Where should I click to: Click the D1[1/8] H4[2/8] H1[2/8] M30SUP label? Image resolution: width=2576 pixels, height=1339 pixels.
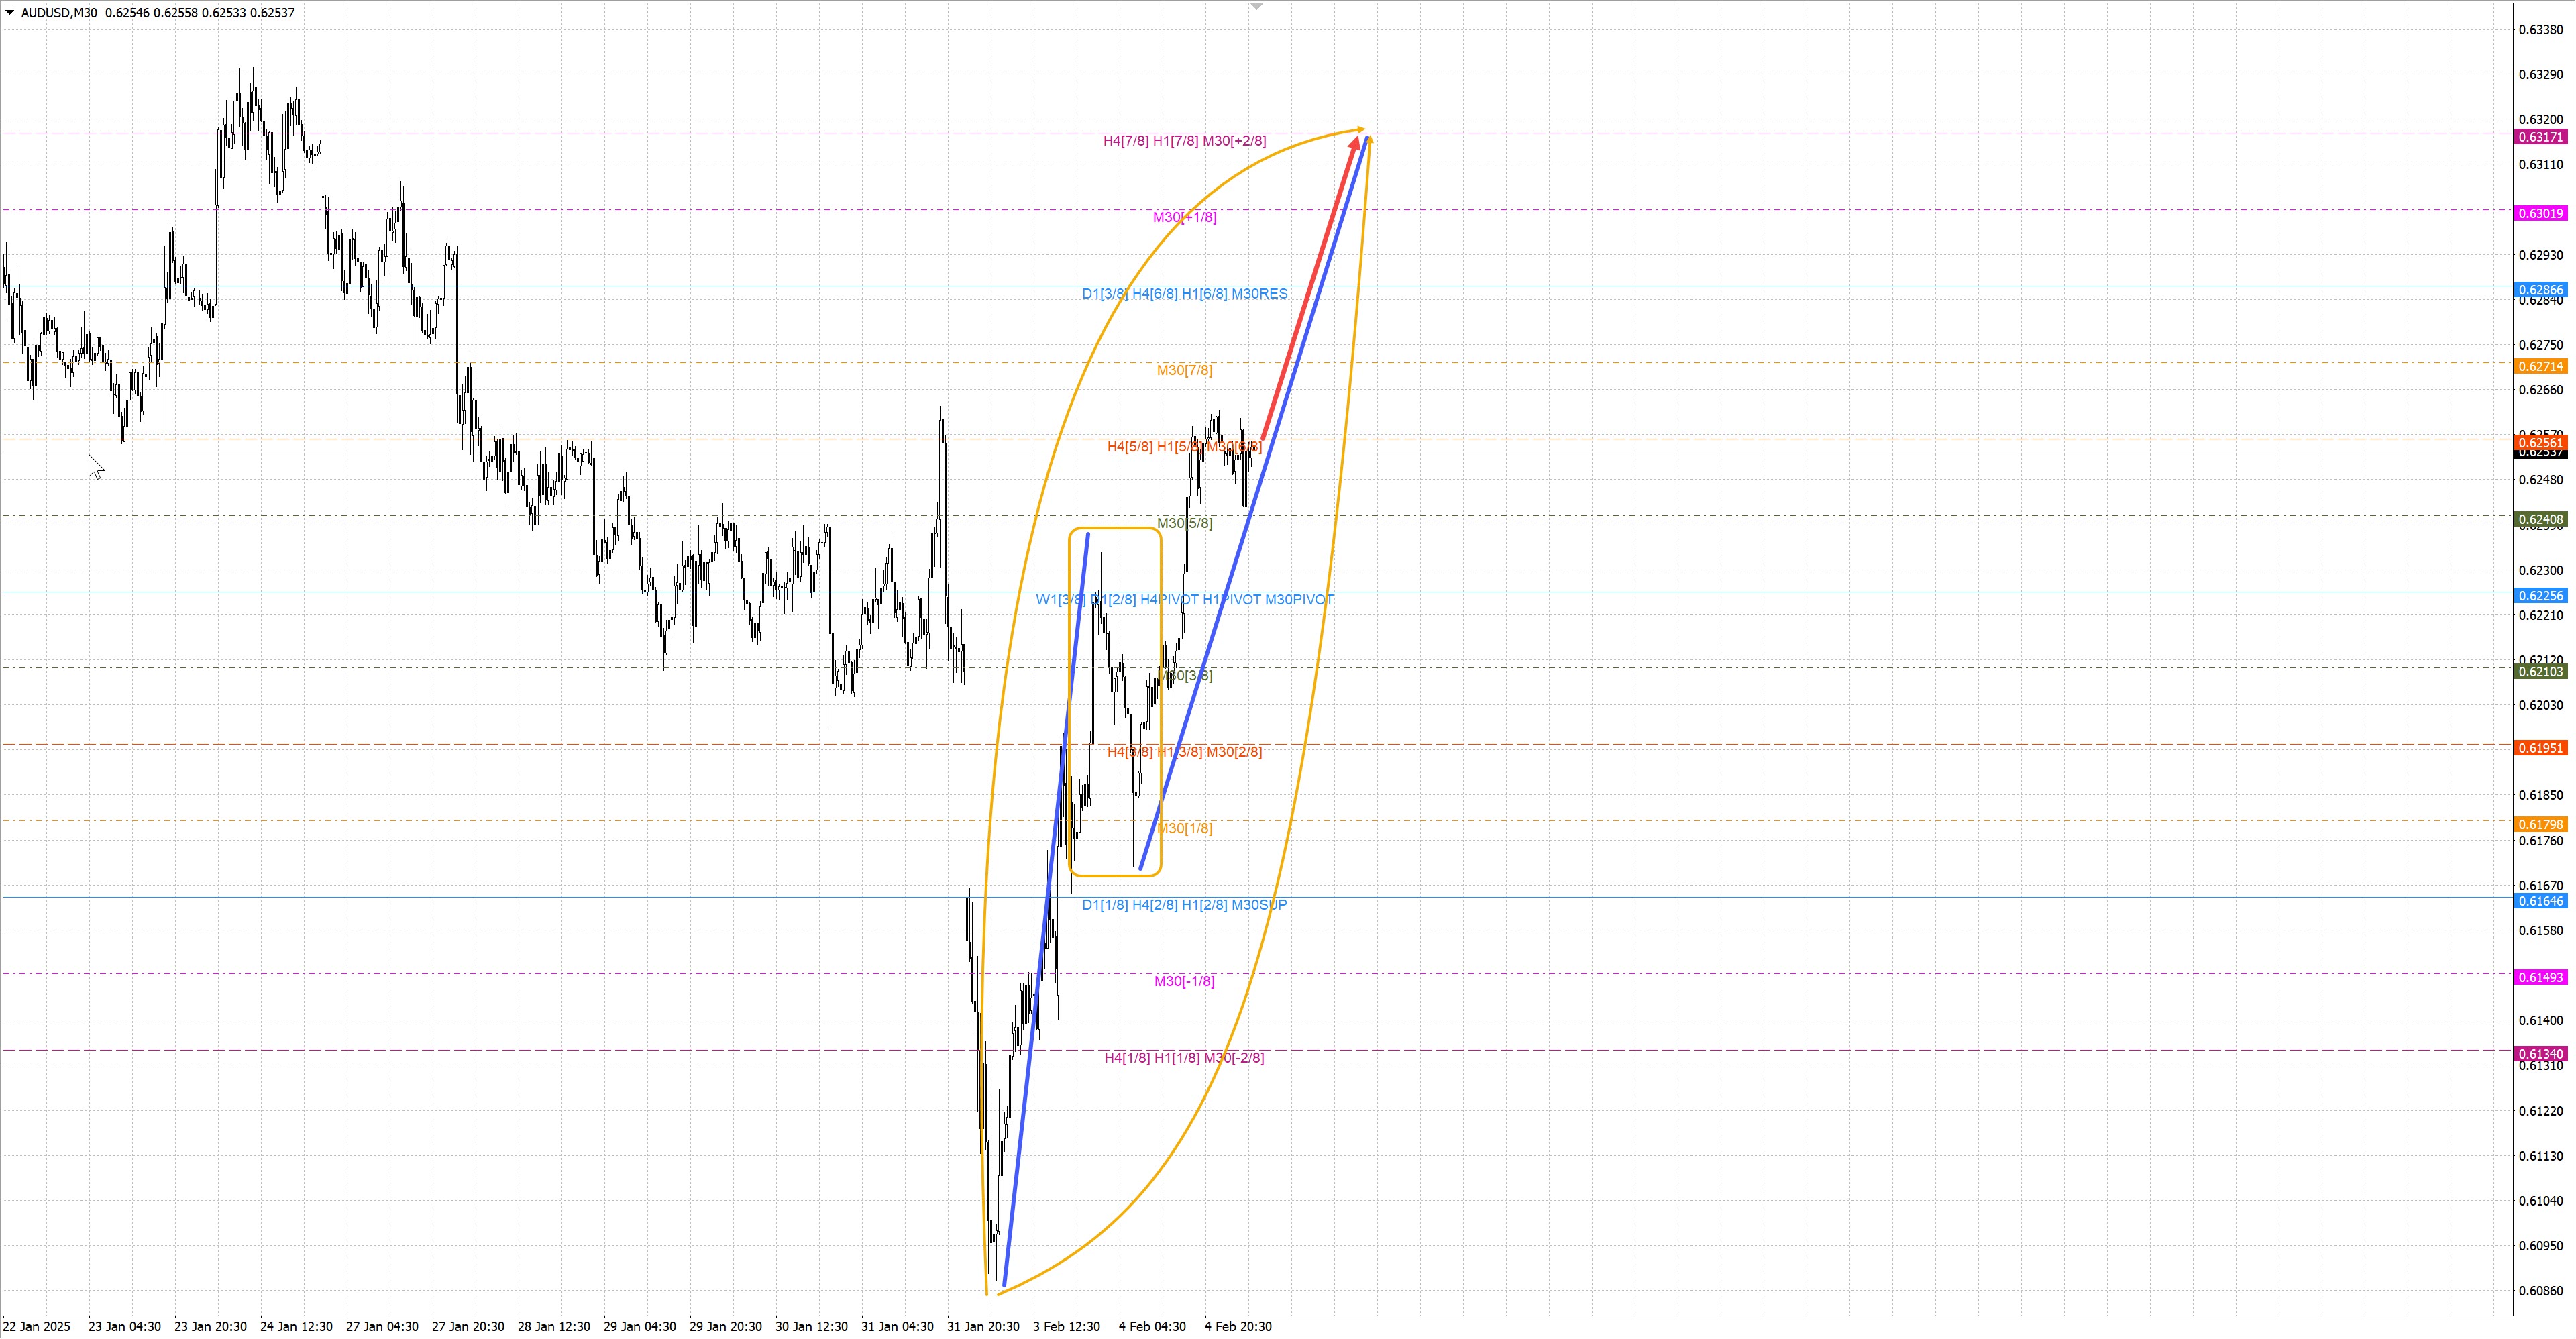coord(1184,905)
